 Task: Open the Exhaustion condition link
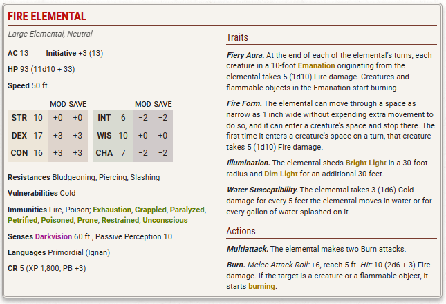[112, 210]
